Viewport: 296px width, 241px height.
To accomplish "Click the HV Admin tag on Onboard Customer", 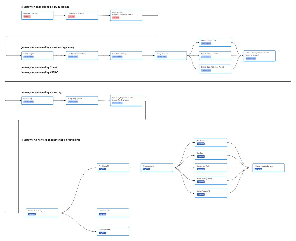I will pos(27,17).
